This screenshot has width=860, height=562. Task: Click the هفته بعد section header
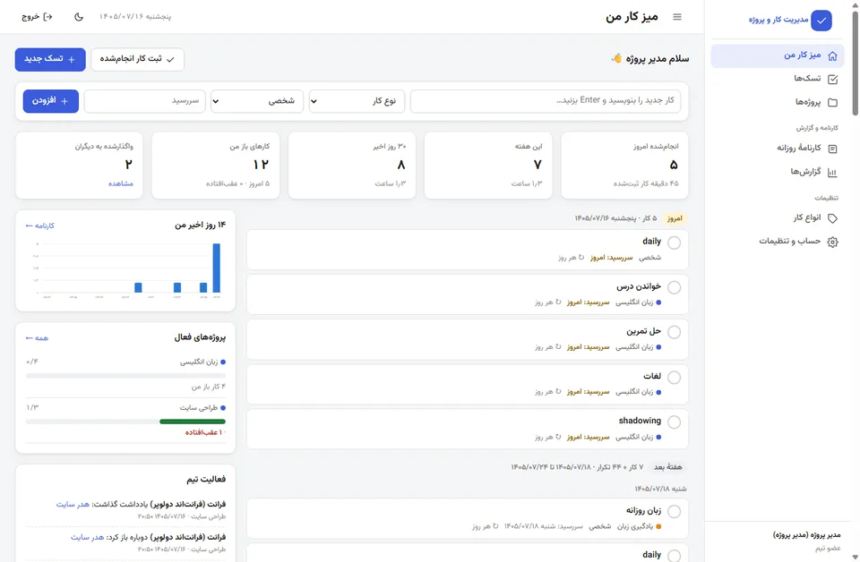coord(667,467)
